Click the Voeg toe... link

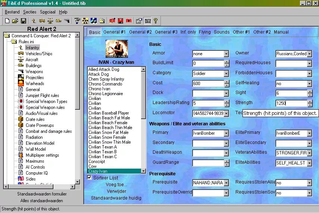click(116, 185)
